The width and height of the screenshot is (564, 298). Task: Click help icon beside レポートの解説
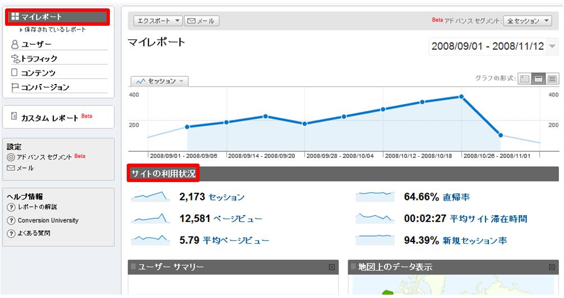coord(11,207)
